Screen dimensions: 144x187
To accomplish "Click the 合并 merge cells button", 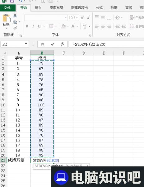I will (x=137, y=26).
